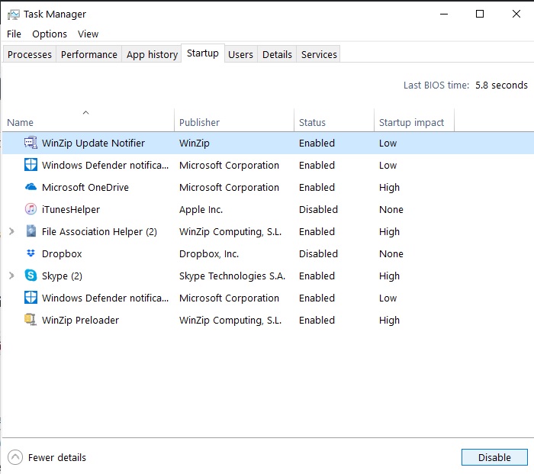Switch to the Details tab
This screenshot has width=534, height=474.
[x=277, y=54]
